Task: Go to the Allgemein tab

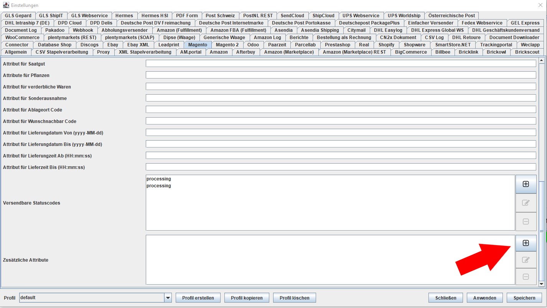Action: tap(16, 52)
